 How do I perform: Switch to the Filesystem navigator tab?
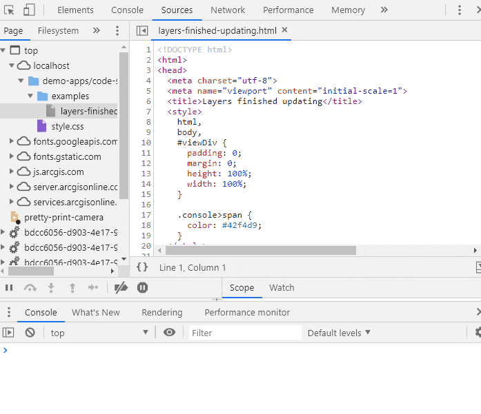coord(58,30)
